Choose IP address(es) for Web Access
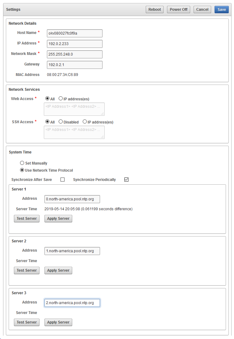234x339 pixels. click(61, 98)
